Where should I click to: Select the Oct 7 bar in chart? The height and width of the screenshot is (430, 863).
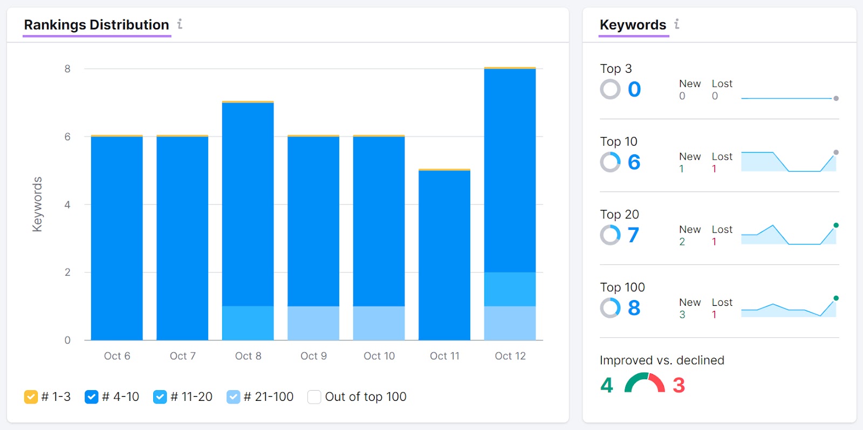pos(182,237)
